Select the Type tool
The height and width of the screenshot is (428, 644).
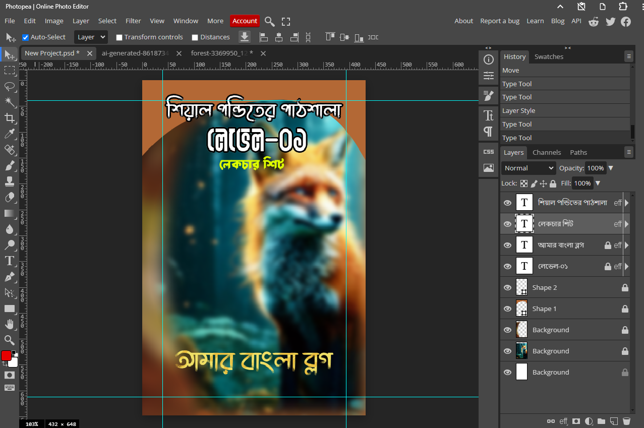tap(10, 261)
